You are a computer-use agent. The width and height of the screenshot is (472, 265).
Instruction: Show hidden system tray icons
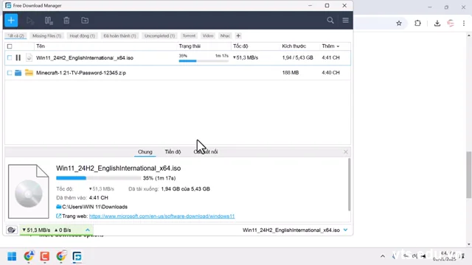[383, 256]
